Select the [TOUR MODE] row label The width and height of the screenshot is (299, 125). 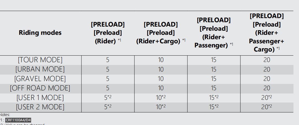pos(40,60)
